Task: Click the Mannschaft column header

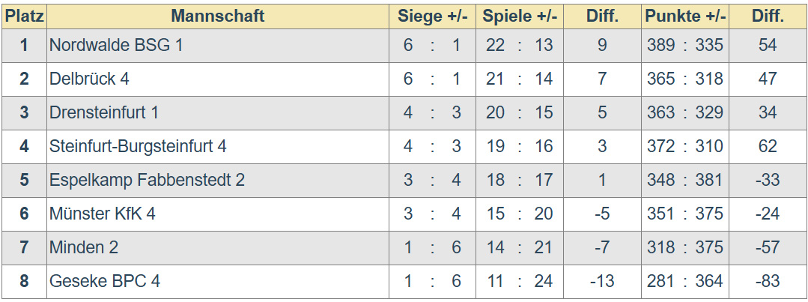Action: click(218, 16)
